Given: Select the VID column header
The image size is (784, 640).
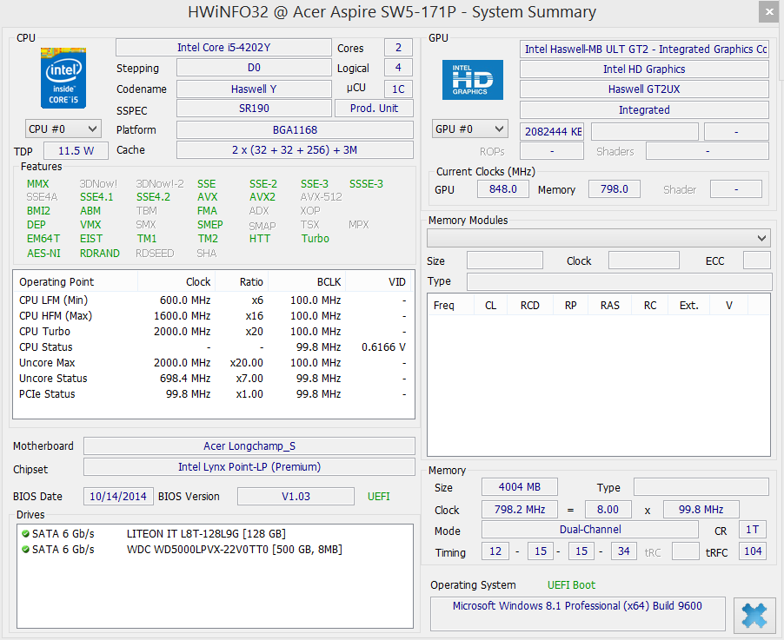Looking at the screenshot, I should [x=378, y=281].
